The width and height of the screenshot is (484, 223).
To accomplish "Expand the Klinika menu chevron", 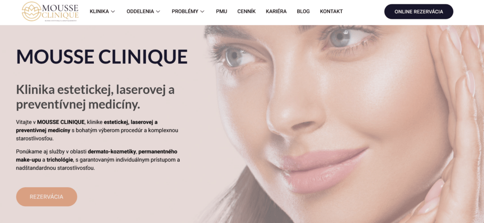I will [x=113, y=11].
